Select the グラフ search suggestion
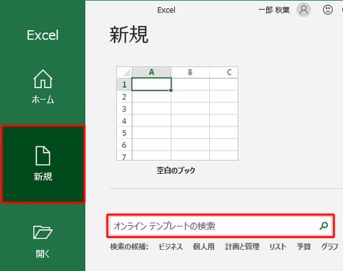Screen dimensions: 343x271 329,246
